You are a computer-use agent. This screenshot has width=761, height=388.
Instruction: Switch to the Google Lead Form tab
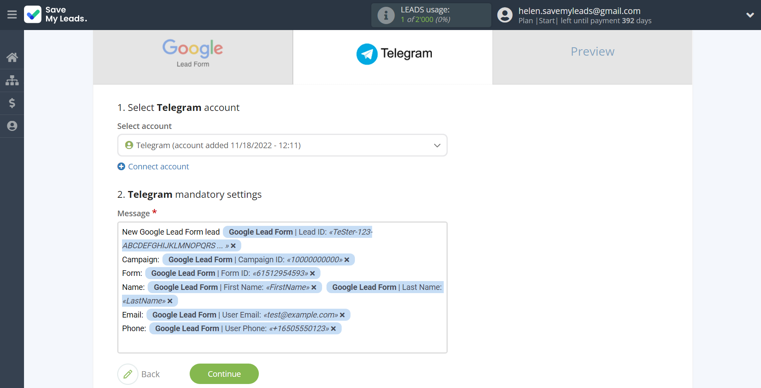pos(193,57)
